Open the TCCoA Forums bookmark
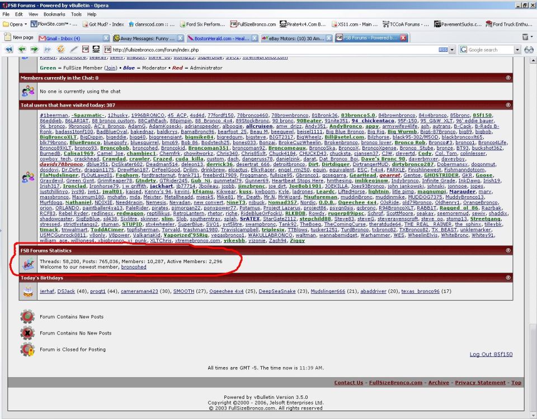This screenshot has height=419, width=537. pos(406,24)
